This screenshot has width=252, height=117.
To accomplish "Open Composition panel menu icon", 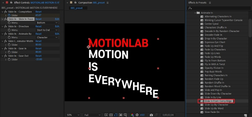I will point(107,3).
